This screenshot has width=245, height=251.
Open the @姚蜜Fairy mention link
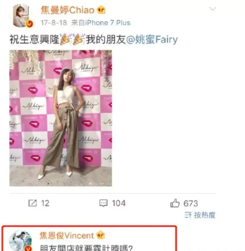tap(152, 40)
